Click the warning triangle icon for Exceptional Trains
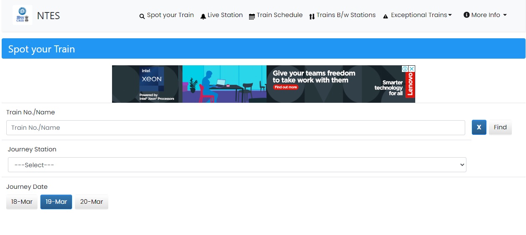 tap(386, 16)
